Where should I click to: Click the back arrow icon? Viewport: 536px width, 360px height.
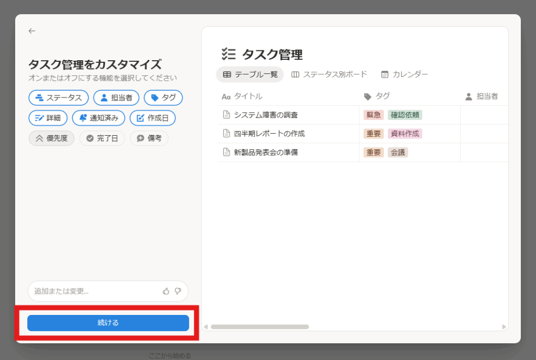32,31
